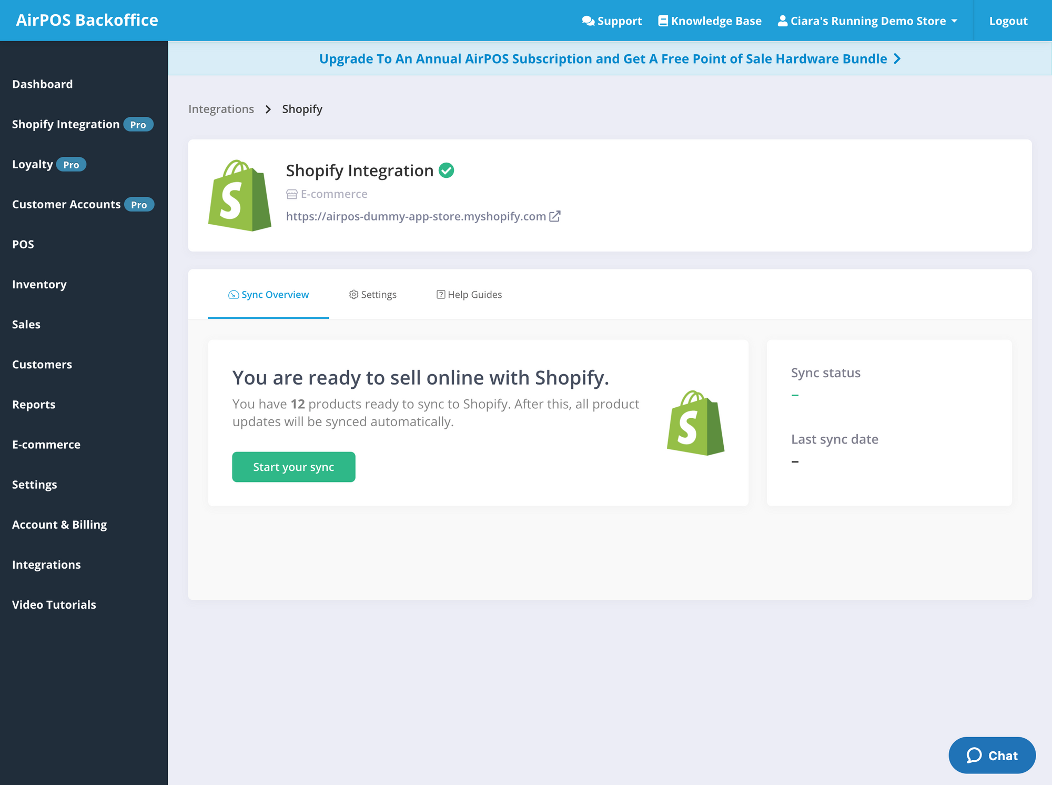Toggle the Customer Accounts Pro item

[x=83, y=204]
